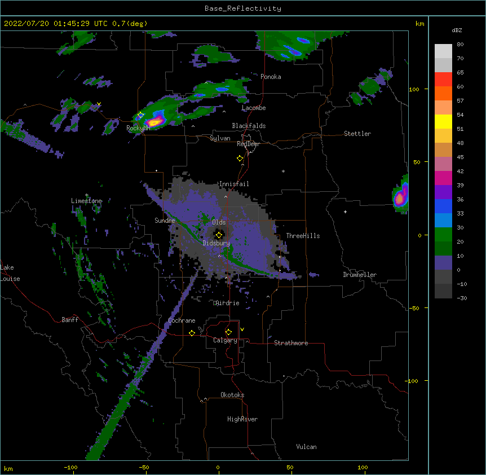Click the HighRiver town label
486x475 pixels.
click(x=242, y=419)
